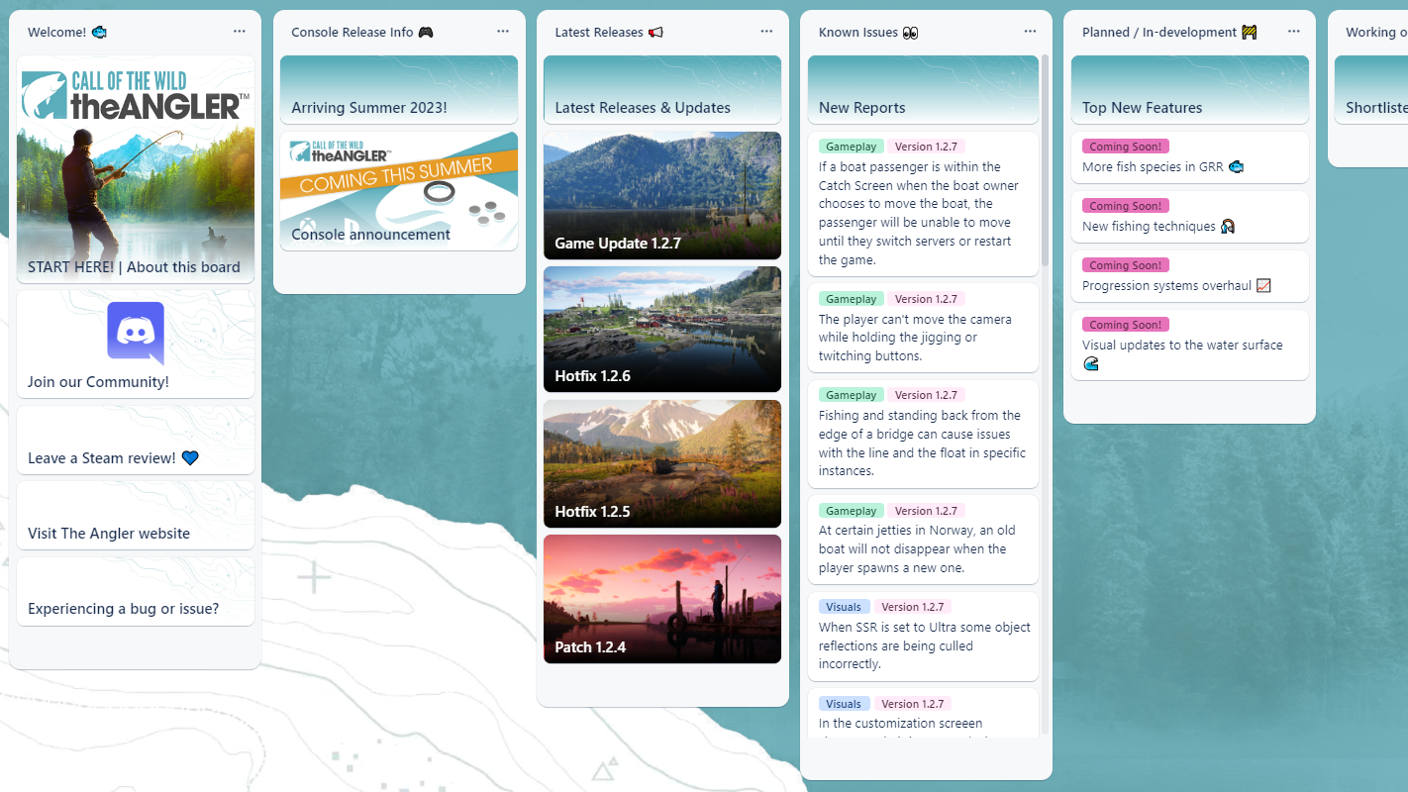
Task: Open the boat passenger Catch Screen issue card
Action: point(923,204)
